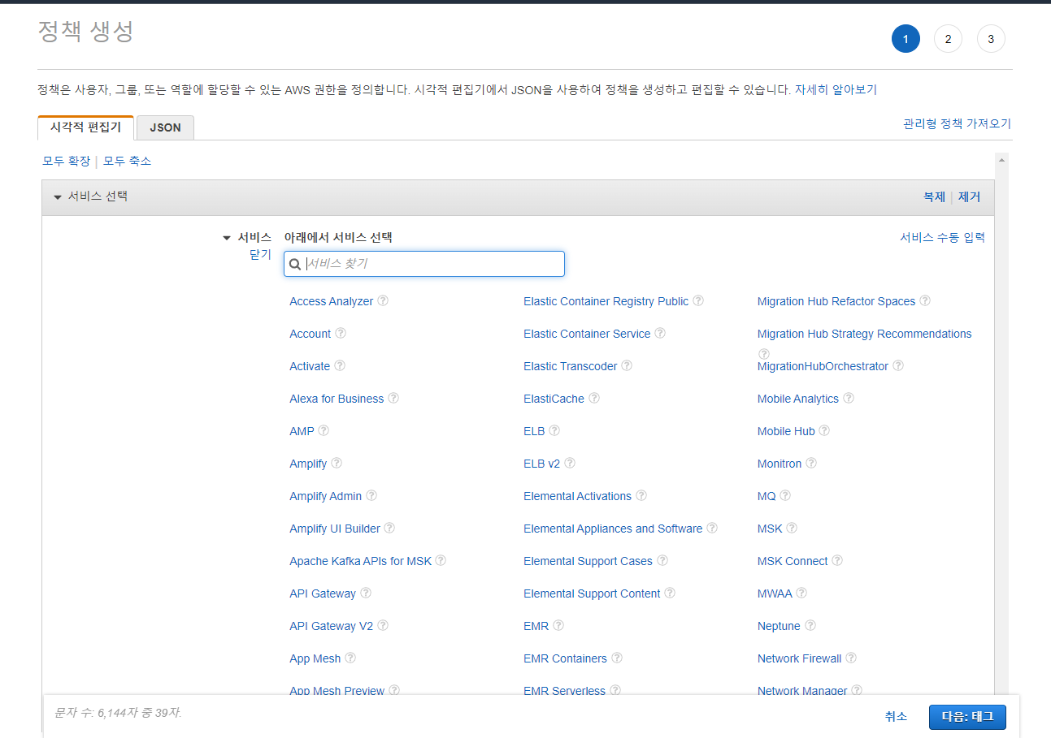The height and width of the screenshot is (738, 1051).
Task: Select the Elemental Support Content service
Action: click(x=592, y=593)
